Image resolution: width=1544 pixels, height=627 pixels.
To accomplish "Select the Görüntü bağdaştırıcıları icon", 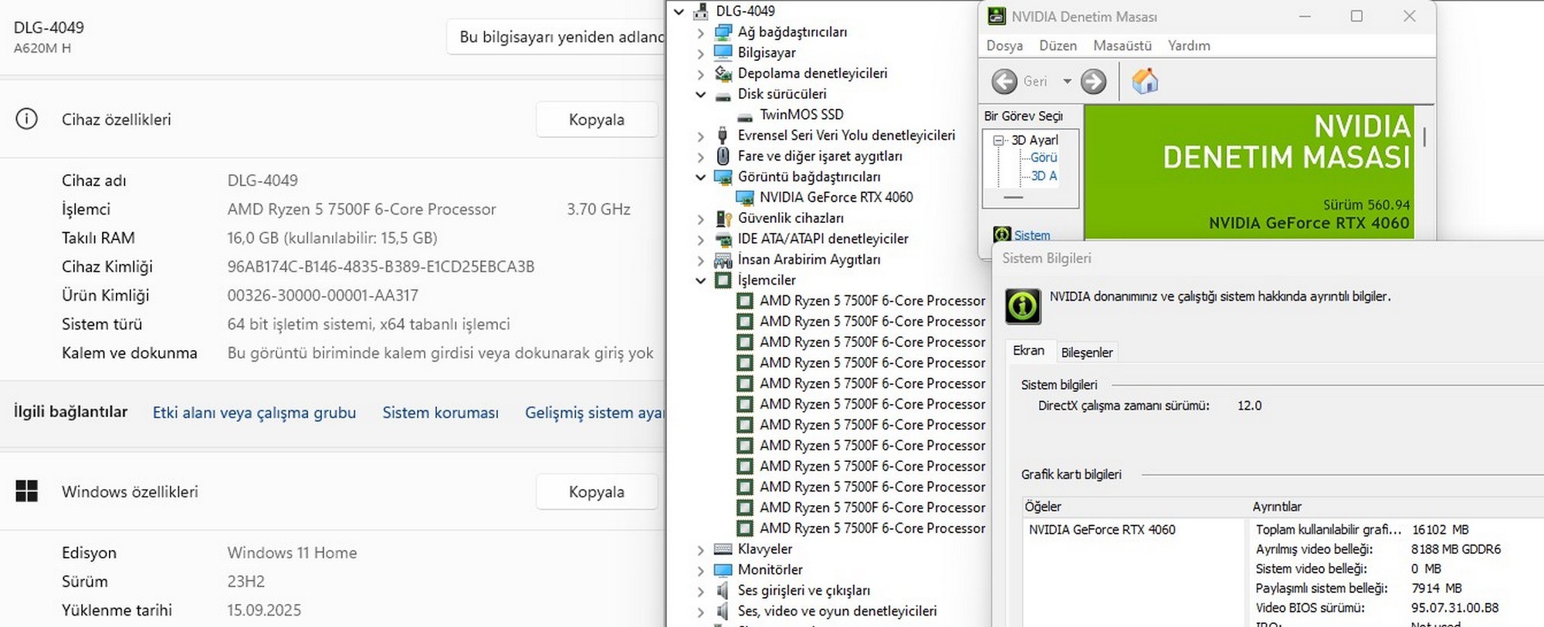I will point(723,177).
